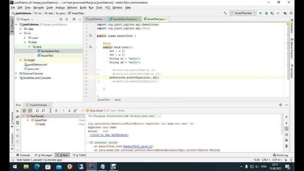Hide the Project tool window
This screenshot has width=304, height=171.
pos(80,19)
